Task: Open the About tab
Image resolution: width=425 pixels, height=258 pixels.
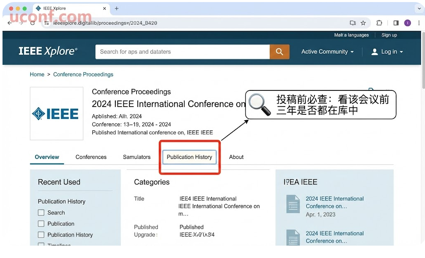Action: 236,157
